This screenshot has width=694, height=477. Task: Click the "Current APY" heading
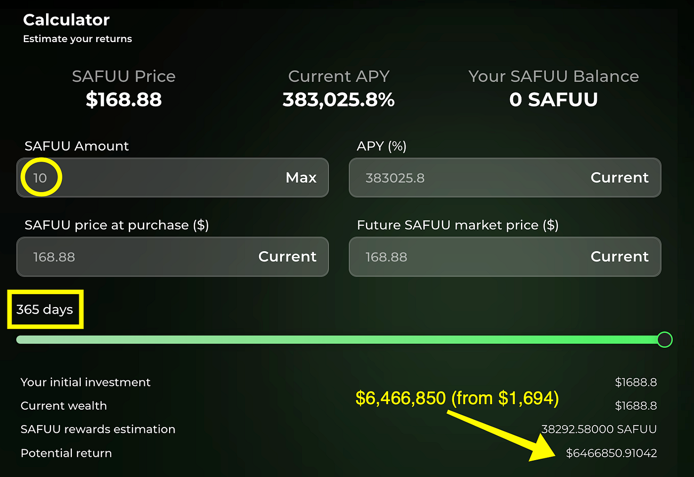[x=339, y=76]
